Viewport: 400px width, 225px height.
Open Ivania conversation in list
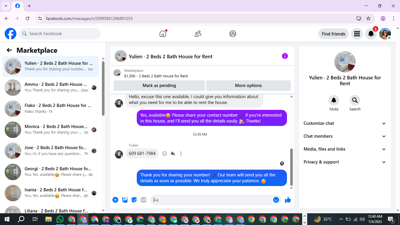click(50, 193)
